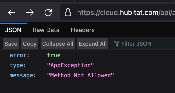Click the true value for error
Screen dimensions: 175x93
coord(54,55)
